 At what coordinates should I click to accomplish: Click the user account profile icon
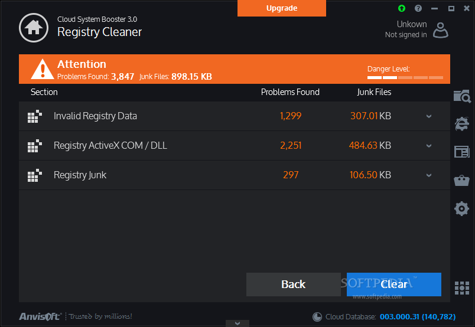point(441,30)
